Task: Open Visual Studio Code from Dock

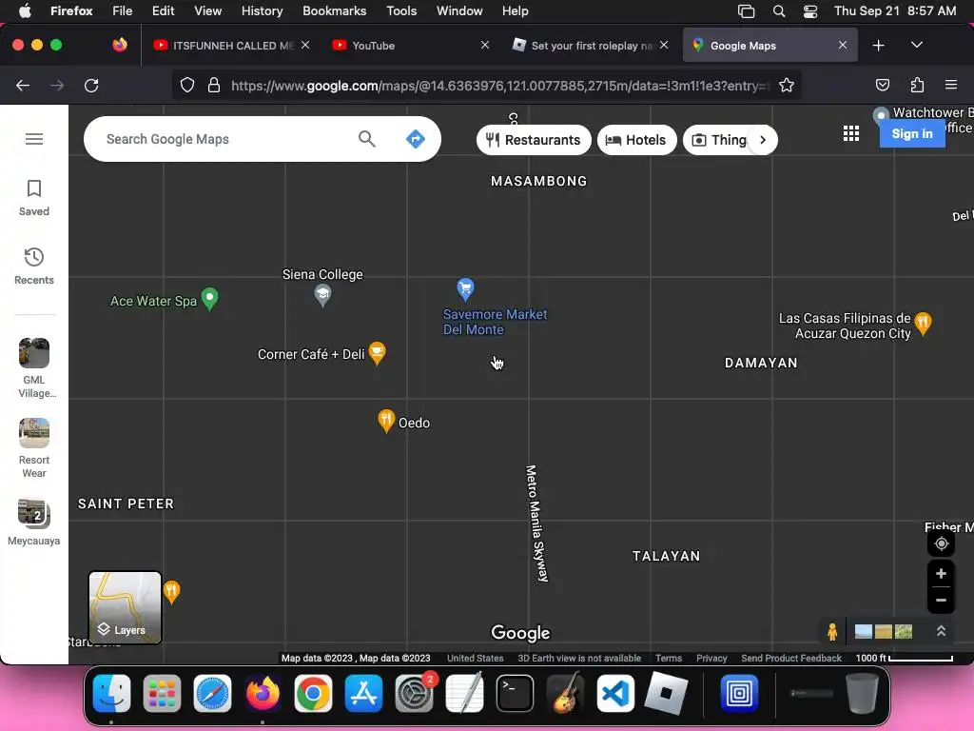Action: pyautogui.click(x=615, y=693)
